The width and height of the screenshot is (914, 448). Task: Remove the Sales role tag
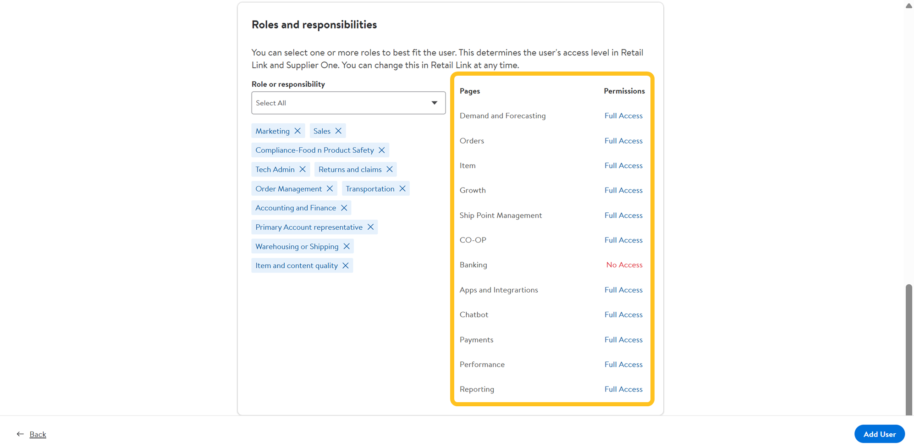coord(338,131)
